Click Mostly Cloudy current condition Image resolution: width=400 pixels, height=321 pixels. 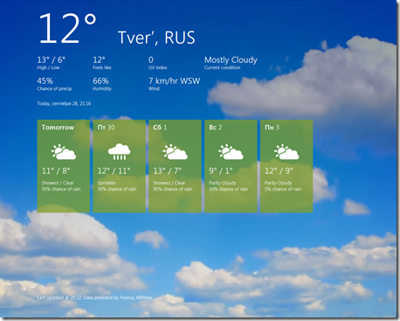point(231,60)
